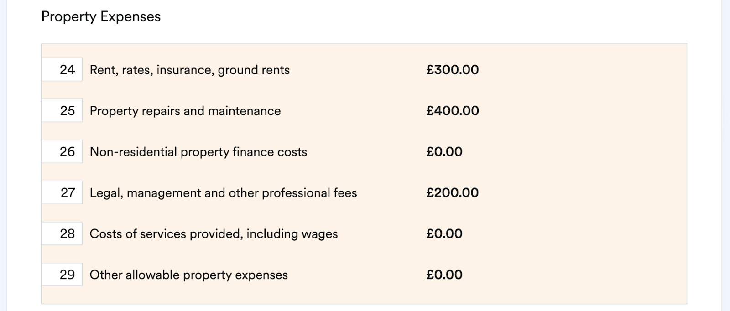Image resolution: width=730 pixels, height=311 pixels.
Task: Click the box number 29 field
Action: point(62,275)
